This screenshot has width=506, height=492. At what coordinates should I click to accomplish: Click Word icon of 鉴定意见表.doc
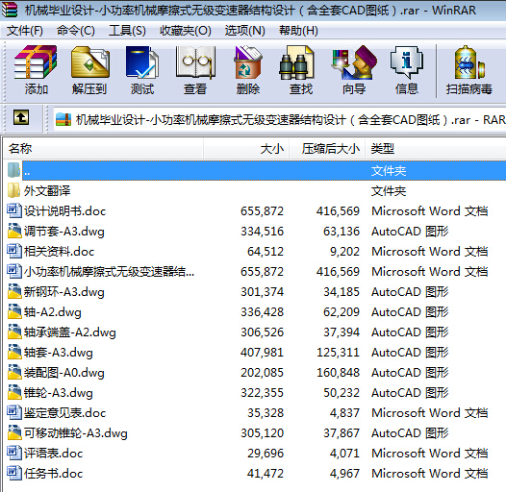coord(13,412)
